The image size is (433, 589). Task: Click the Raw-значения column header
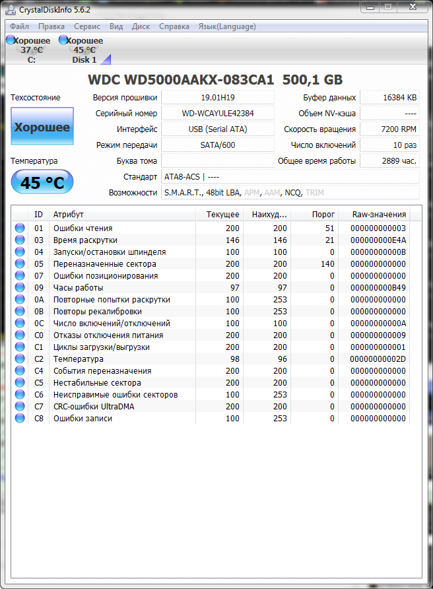(374, 214)
